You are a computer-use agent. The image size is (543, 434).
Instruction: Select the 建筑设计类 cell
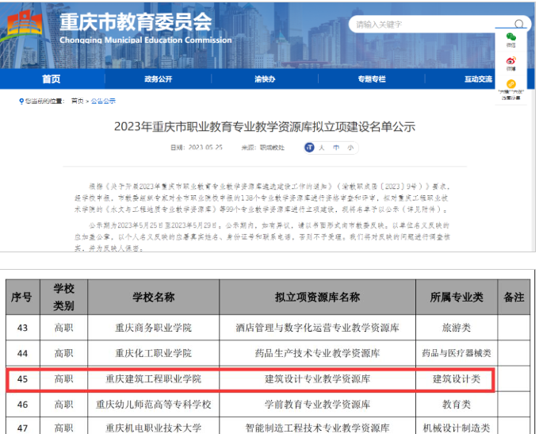(x=457, y=379)
